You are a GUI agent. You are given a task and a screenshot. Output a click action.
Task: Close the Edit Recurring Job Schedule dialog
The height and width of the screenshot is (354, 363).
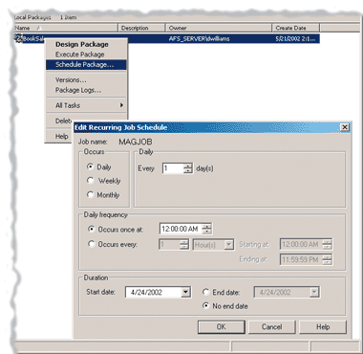pos(344,127)
